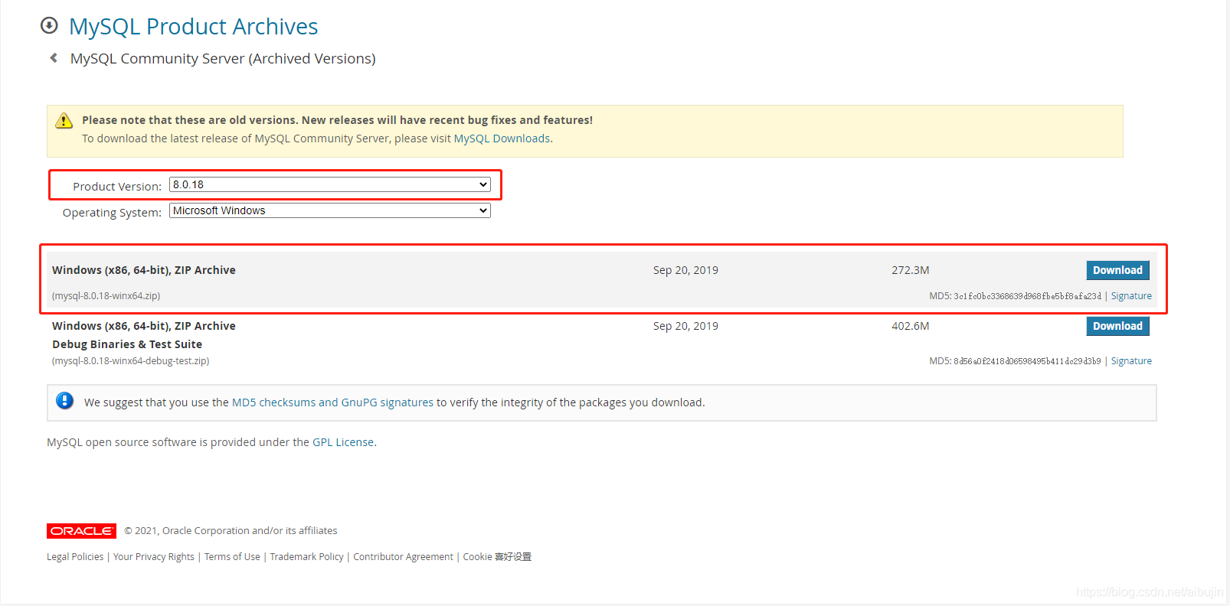Click the MySQL Product Archives heading

click(193, 26)
